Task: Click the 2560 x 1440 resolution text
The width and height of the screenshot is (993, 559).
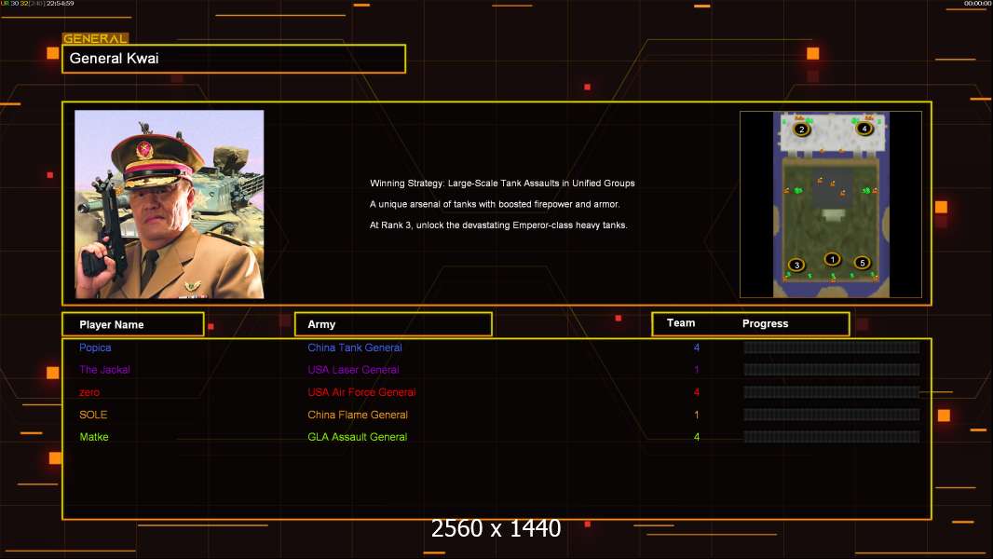Action: (x=496, y=528)
